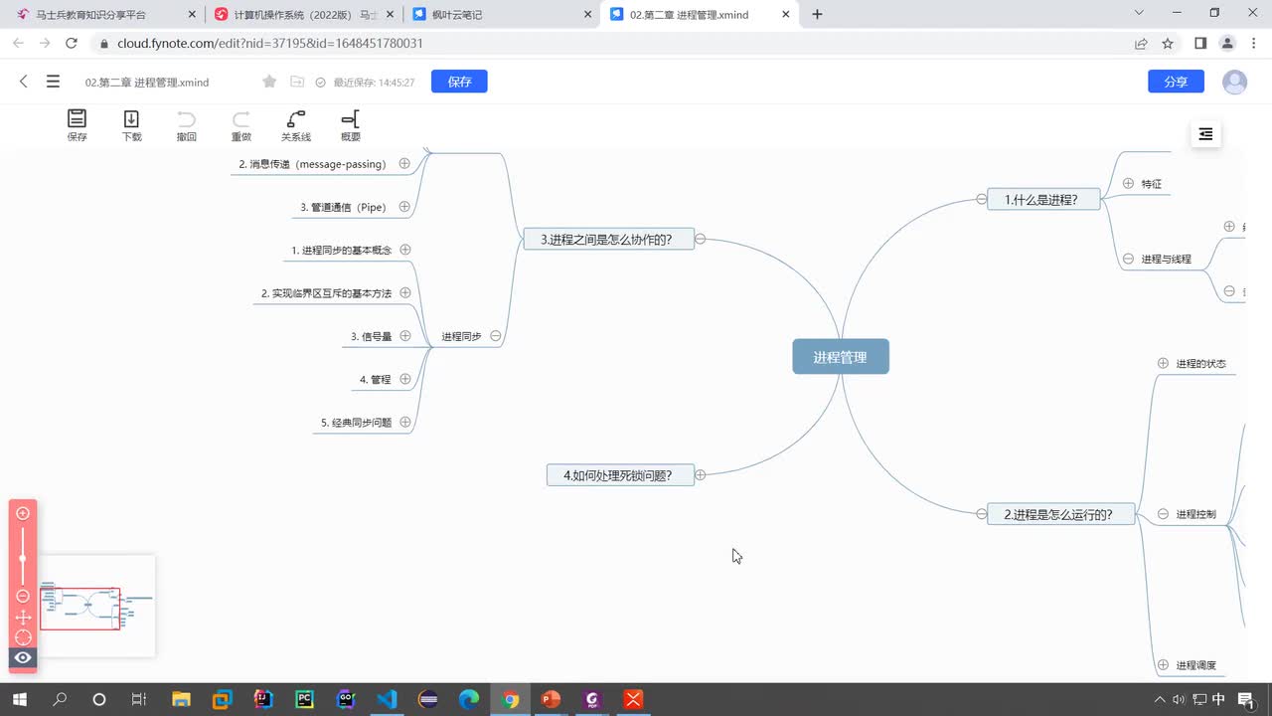The height and width of the screenshot is (716, 1272).
Task: Open Chrome's three-dot menu
Action: point(1254,44)
